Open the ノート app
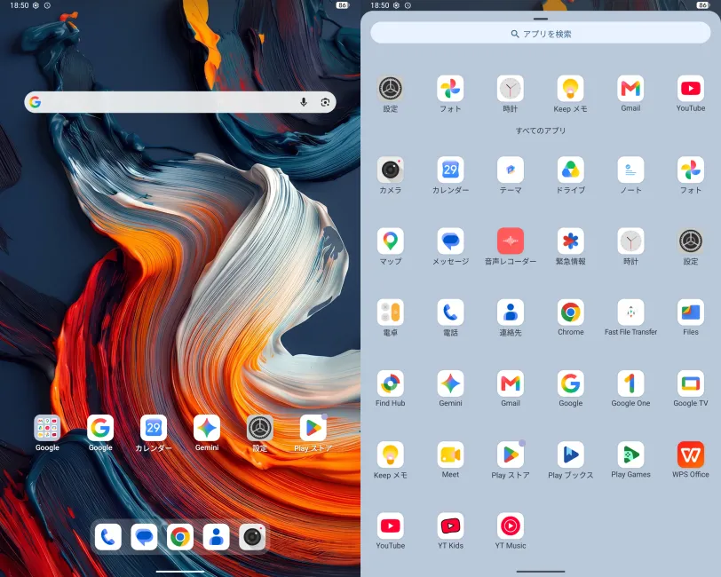 (630, 170)
